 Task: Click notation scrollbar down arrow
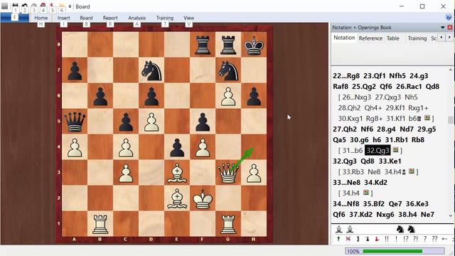pos(450,215)
